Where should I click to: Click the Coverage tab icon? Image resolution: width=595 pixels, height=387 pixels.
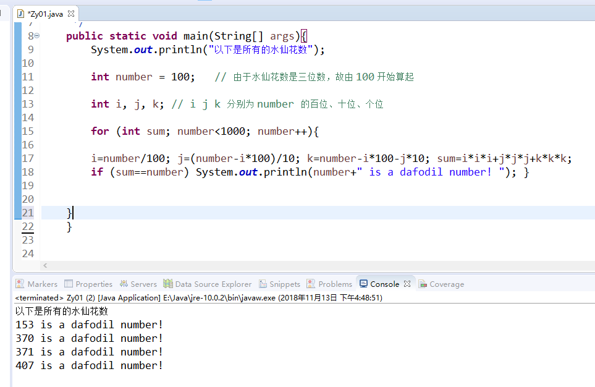tap(423, 284)
